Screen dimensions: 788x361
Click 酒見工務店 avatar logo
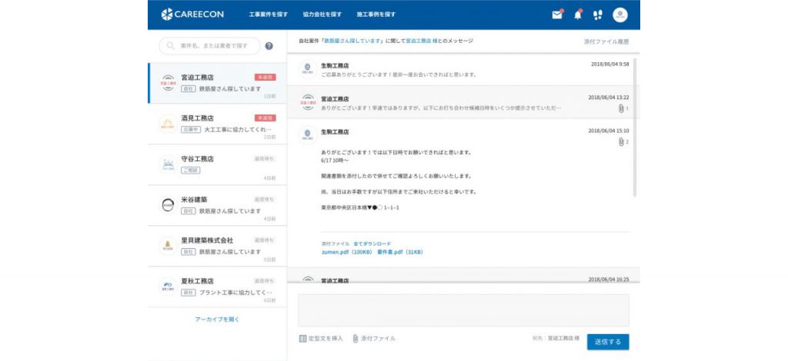168,124
